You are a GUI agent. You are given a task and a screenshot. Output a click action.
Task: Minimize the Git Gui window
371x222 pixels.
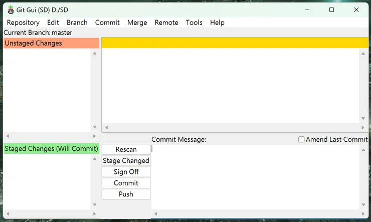(307, 10)
